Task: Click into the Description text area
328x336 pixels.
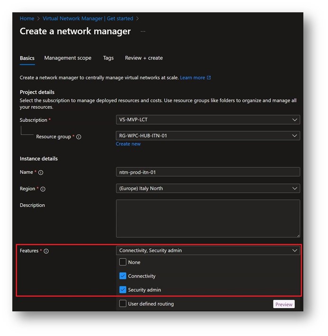Action: [x=208, y=218]
